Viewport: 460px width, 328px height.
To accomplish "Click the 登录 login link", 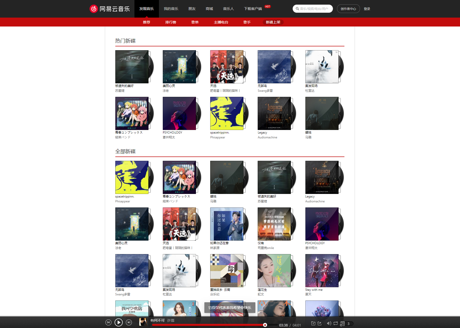I will [x=367, y=9].
